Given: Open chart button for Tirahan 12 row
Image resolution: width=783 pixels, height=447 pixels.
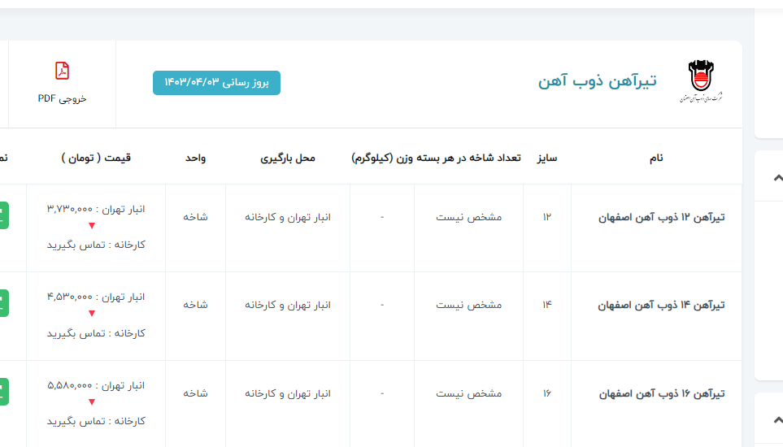Looking at the screenshot, I should coord(3,216).
